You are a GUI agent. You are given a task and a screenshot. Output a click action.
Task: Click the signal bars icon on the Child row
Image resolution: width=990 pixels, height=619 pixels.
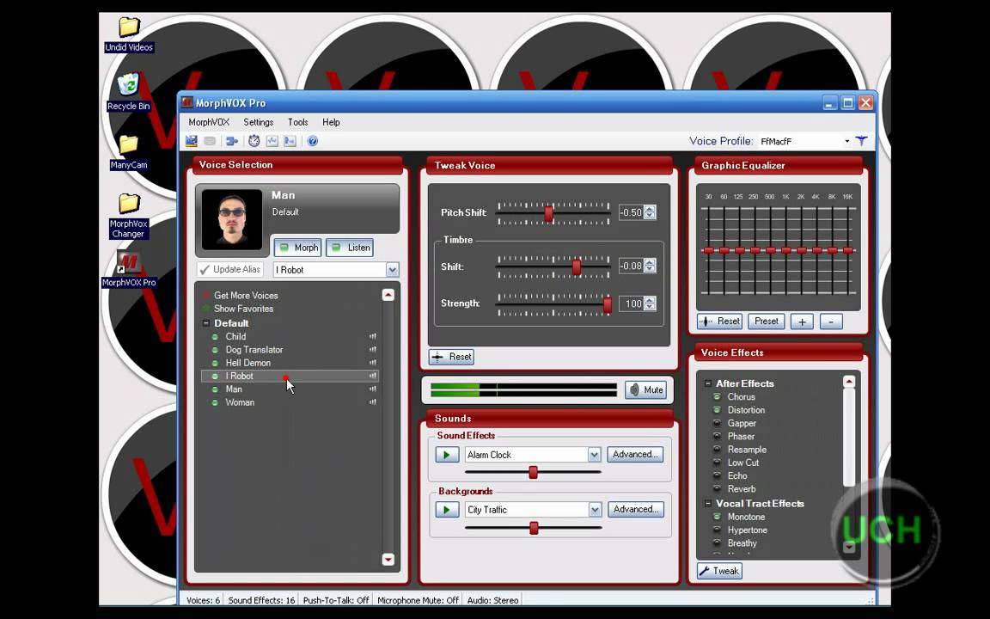[372, 337]
